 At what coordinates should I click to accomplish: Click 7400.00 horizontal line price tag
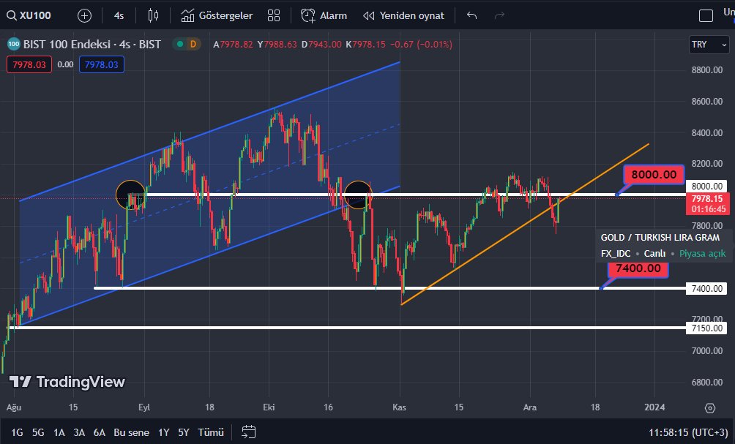tap(707, 288)
